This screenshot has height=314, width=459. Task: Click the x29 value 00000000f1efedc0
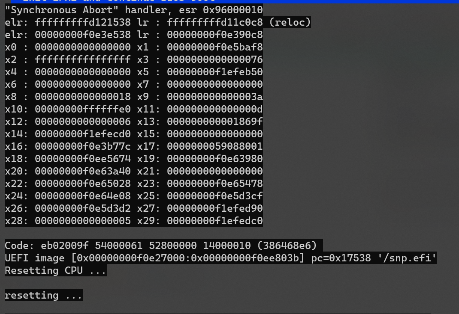(x=214, y=221)
